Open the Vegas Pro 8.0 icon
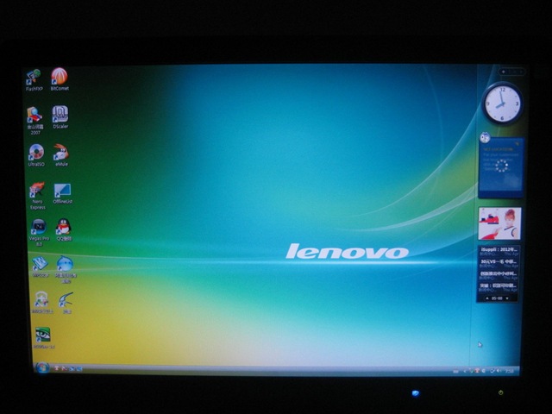 (39, 232)
